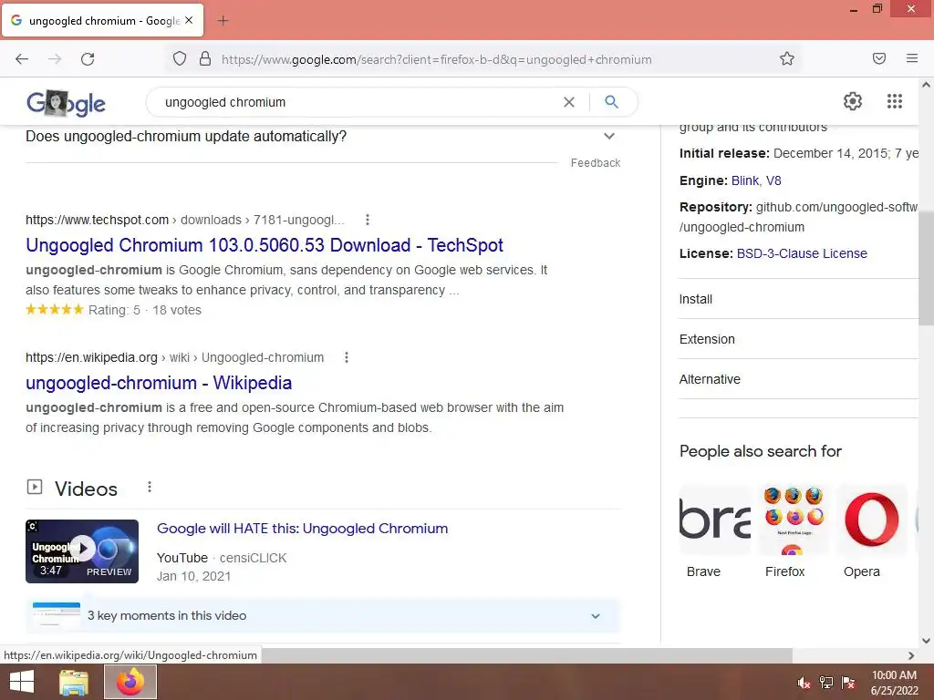Click the padlock site security icon
Screen dimensions: 934x700
pos(205,59)
